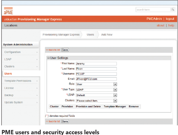178x135 pixels.
Task: Select LDAP in the sidebar menu
Action: pos(8,59)
